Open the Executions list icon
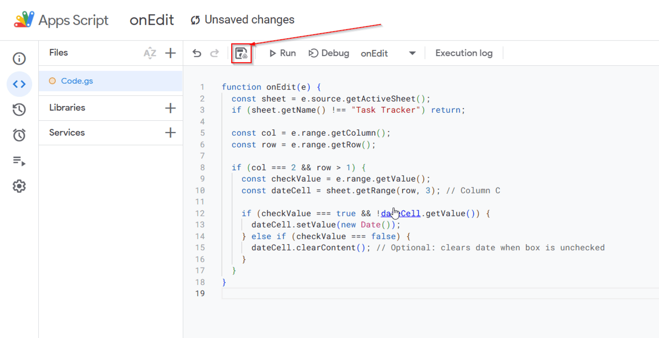Screen dimensions: 659x338 click(x=19, y=161)
